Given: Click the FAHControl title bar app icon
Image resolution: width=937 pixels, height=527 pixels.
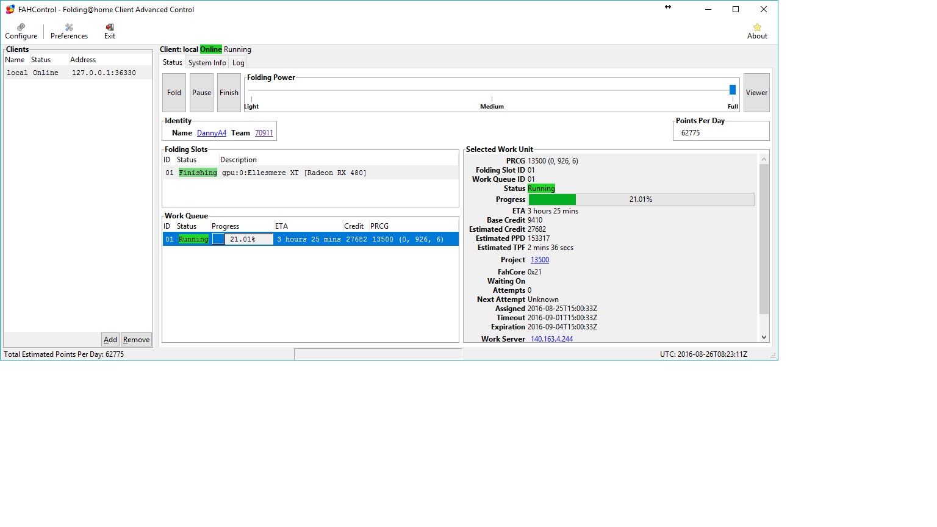Looking at the screenshot, I should 10,9.
